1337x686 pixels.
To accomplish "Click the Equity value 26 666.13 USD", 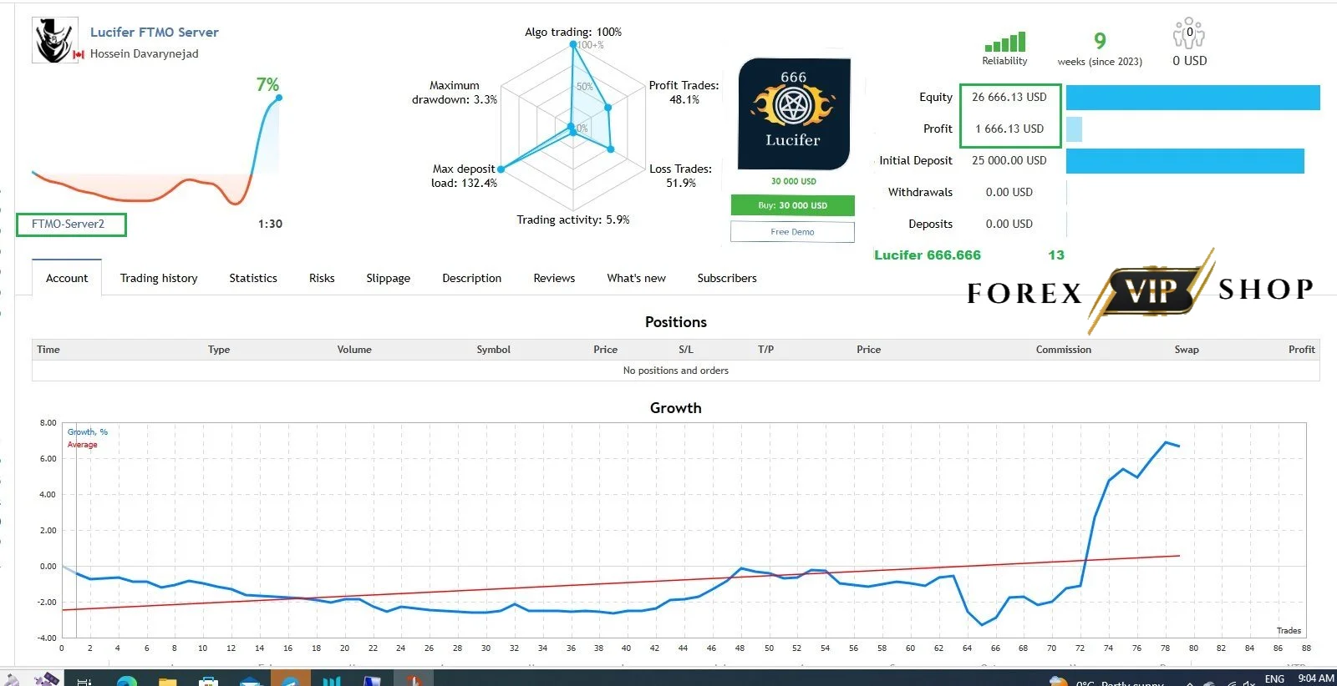I will (1009, 97).
